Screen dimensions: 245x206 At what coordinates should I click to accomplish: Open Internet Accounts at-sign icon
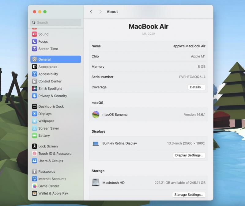pyautogui.click(x=35, y=179)
